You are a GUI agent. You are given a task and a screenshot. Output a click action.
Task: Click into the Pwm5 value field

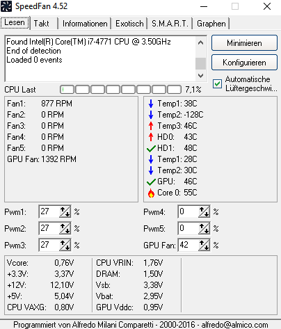coord(188,228)
